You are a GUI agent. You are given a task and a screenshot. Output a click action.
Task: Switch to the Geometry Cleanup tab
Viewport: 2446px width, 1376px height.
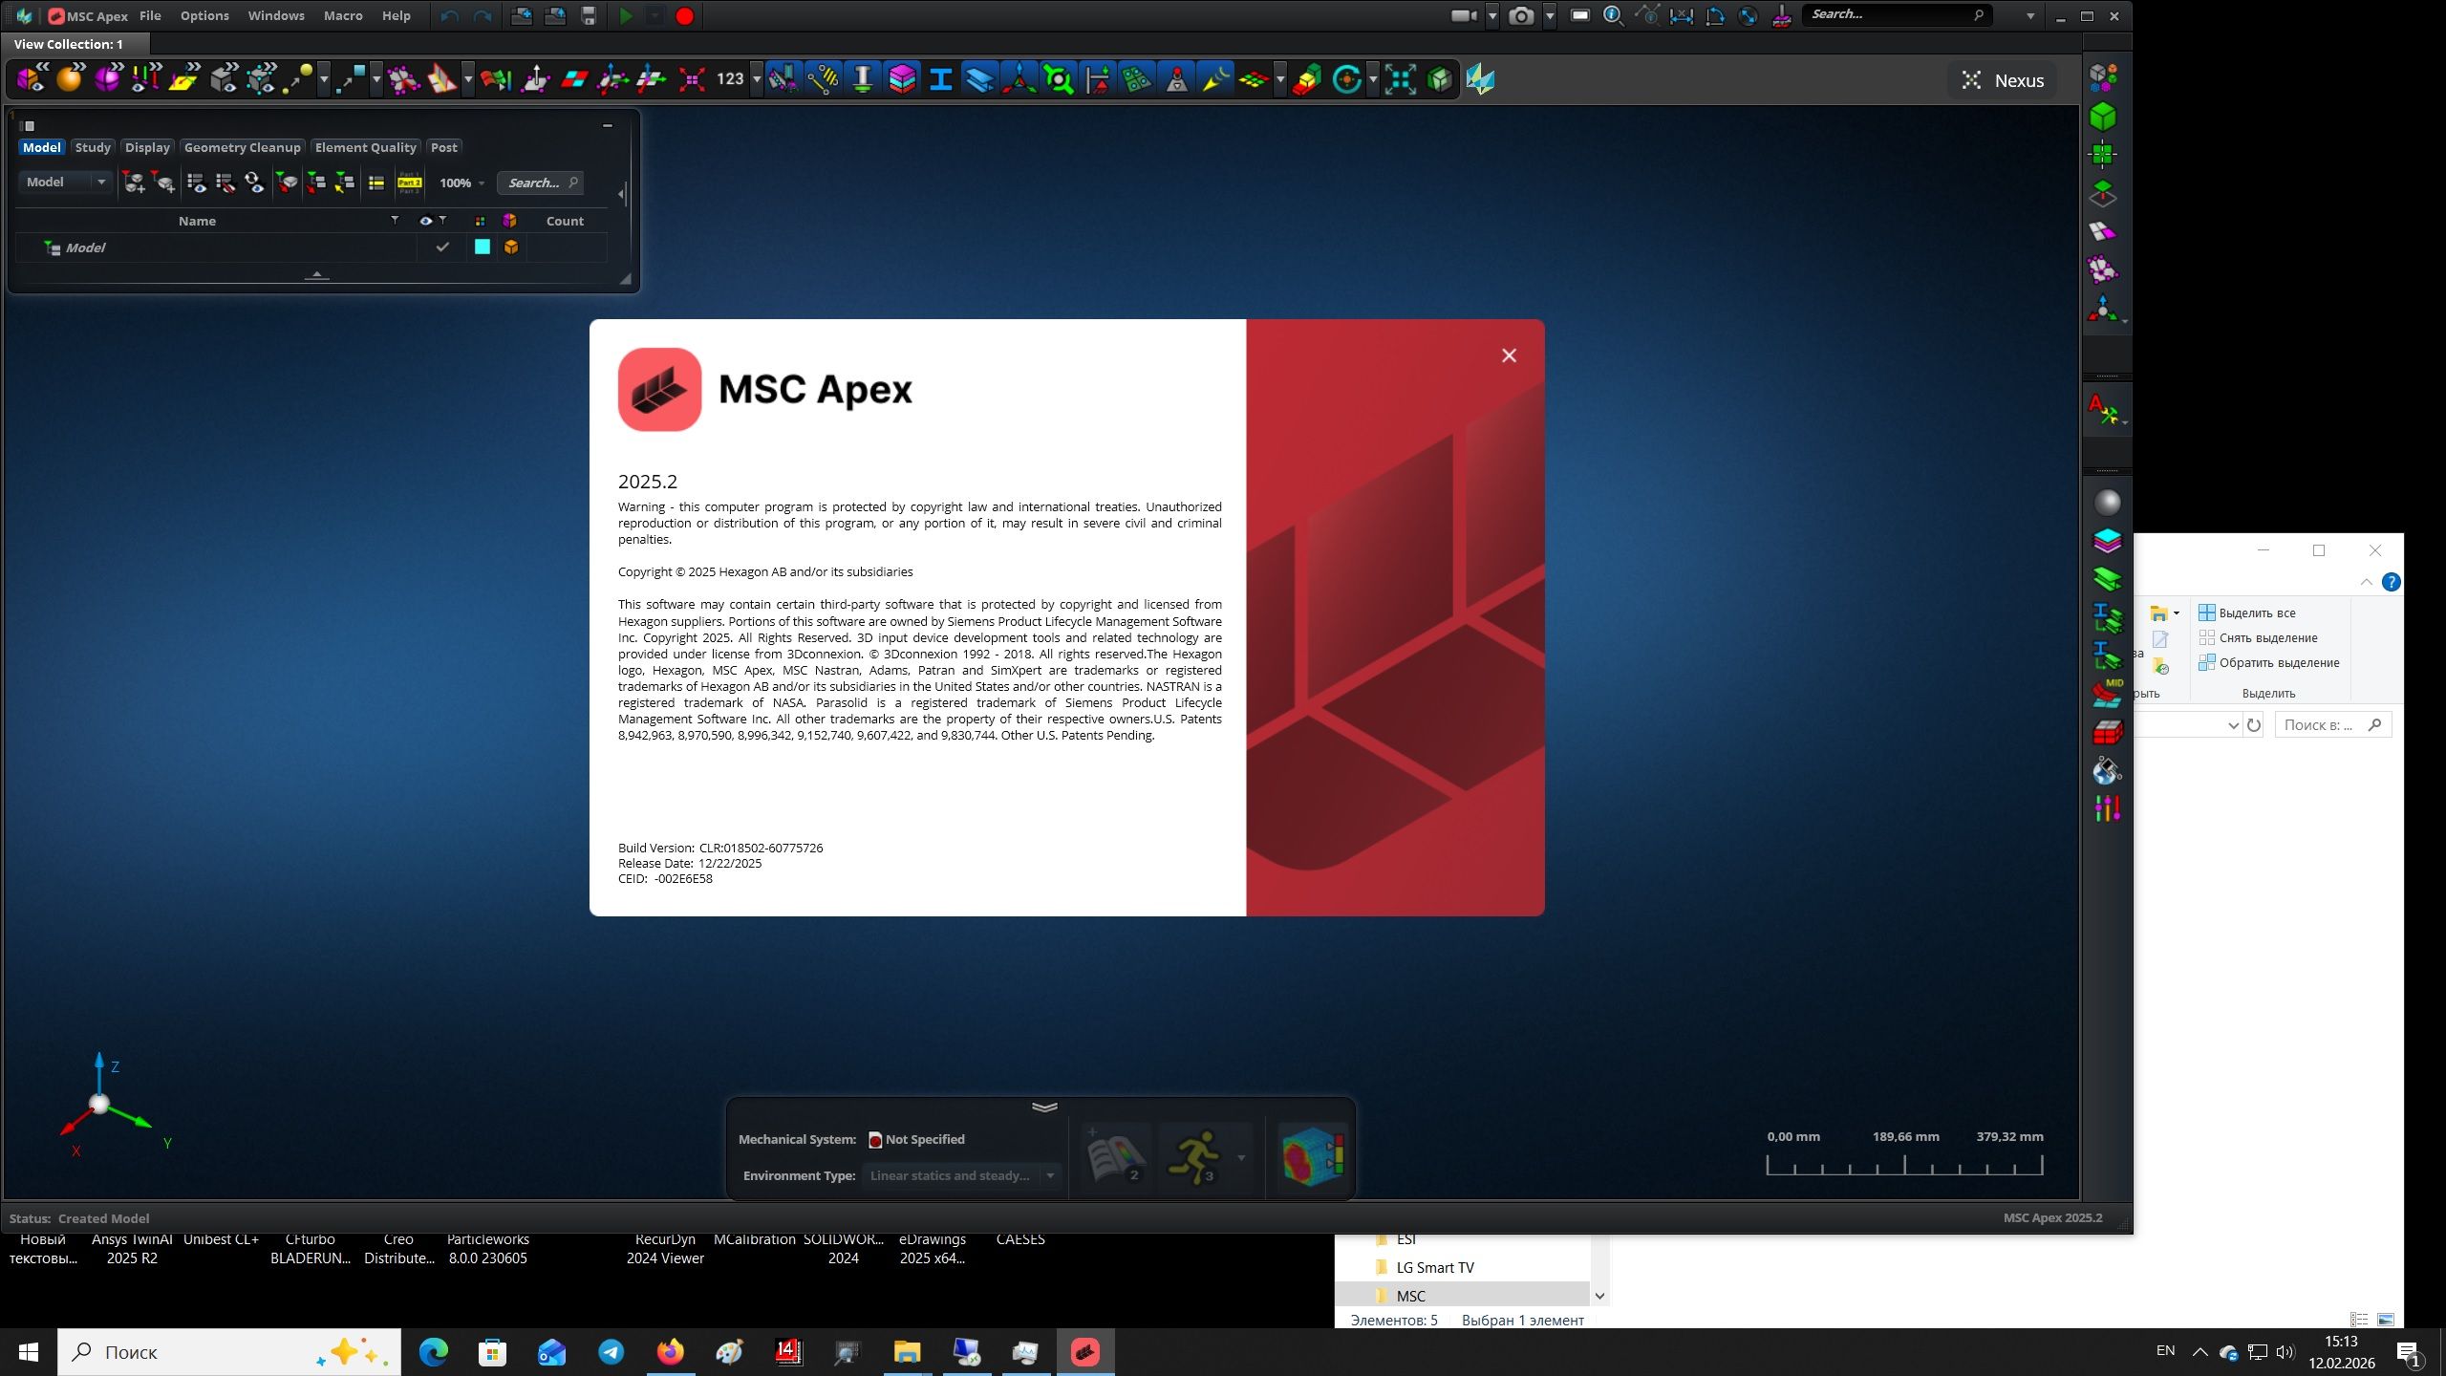tap(242, 147)
